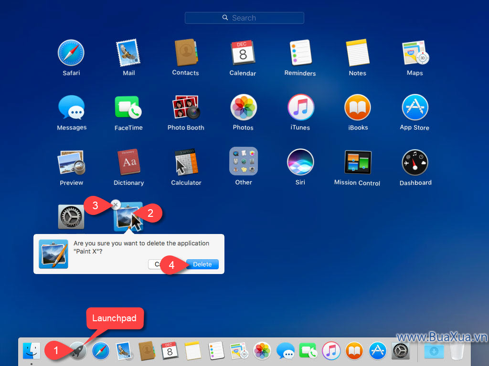The image size is (489, 366).
Task: Launch iTunes from Launchpad grid
Action: pyautogui.click(x=301, y=107)
